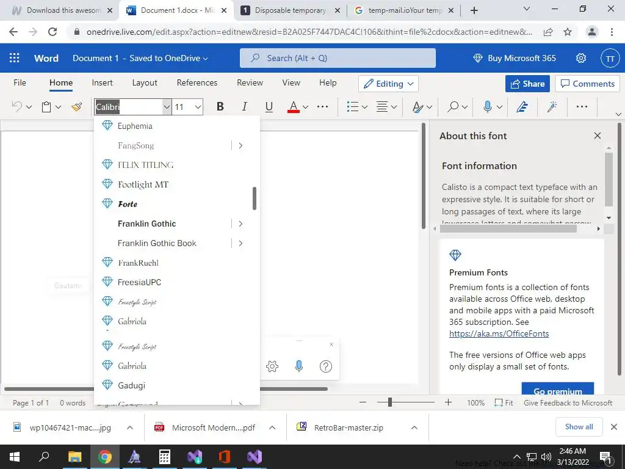Screen dimensions: 625x469
Task: Toggle Italic formatting in the ribbon
Action: (244, 106)
